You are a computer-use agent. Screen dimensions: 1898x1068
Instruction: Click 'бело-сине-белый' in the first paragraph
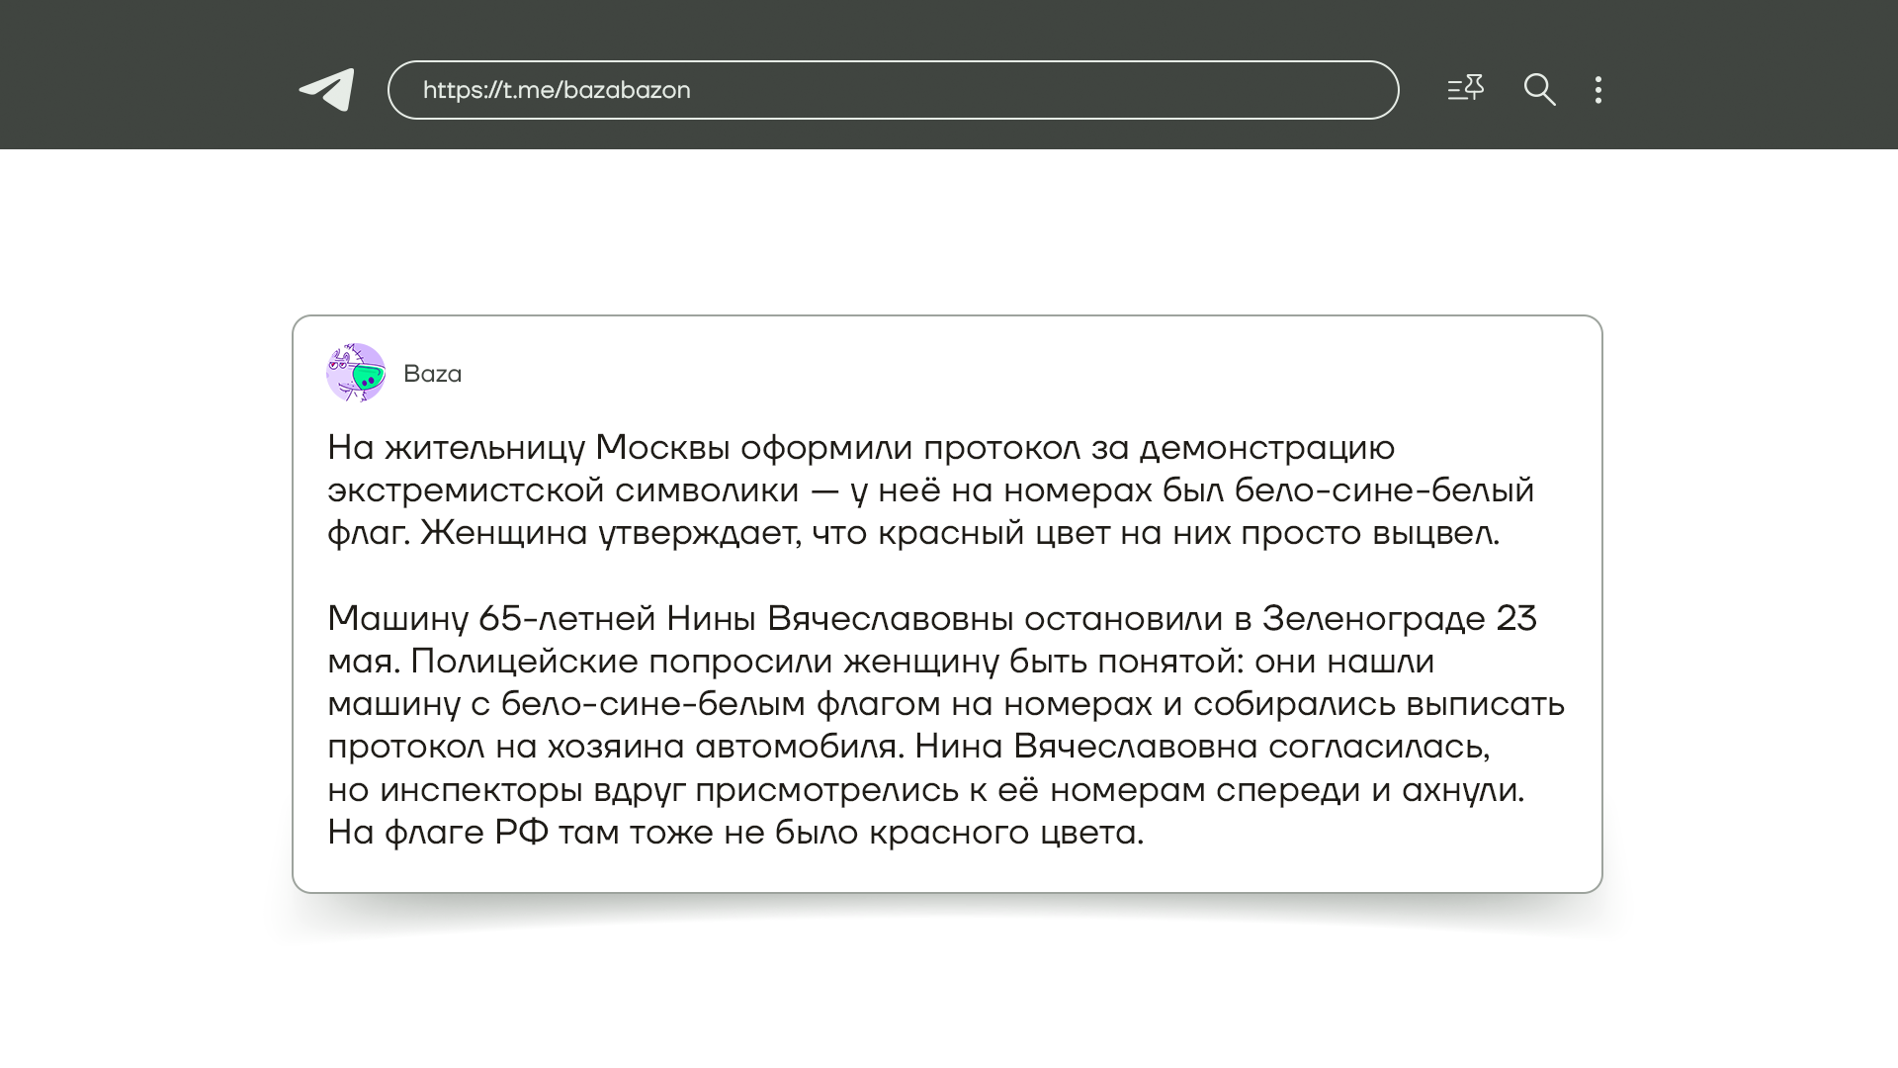pyautogui.click(x=1384, y=490)
